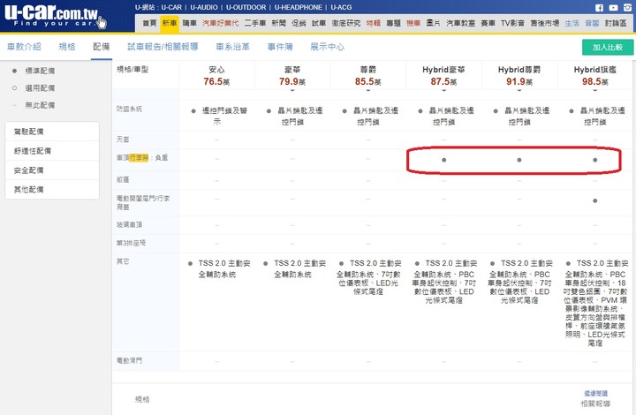Screen dimensions: 636x415
Task: Select the 尊爵 85.5萬 model column header
Action: [x=367, y=76]
